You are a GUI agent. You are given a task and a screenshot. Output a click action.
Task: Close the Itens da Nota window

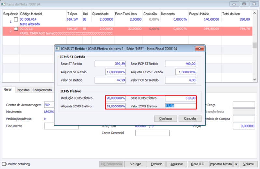254,4
